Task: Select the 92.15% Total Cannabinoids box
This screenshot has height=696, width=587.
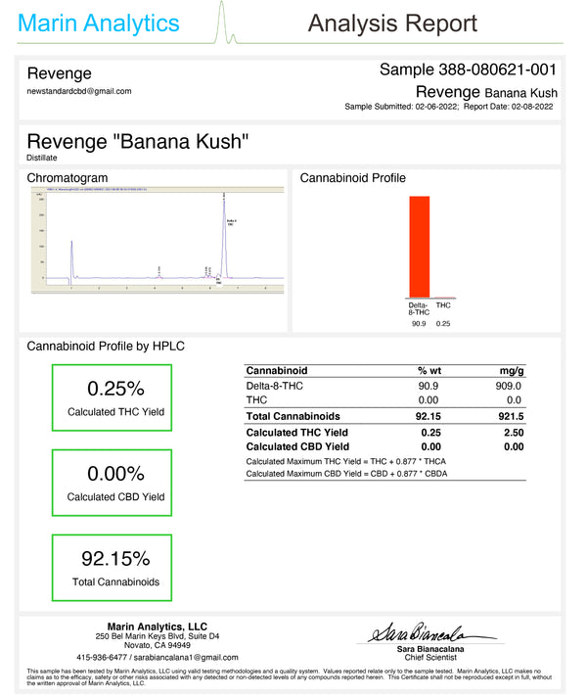Action: 112,569
